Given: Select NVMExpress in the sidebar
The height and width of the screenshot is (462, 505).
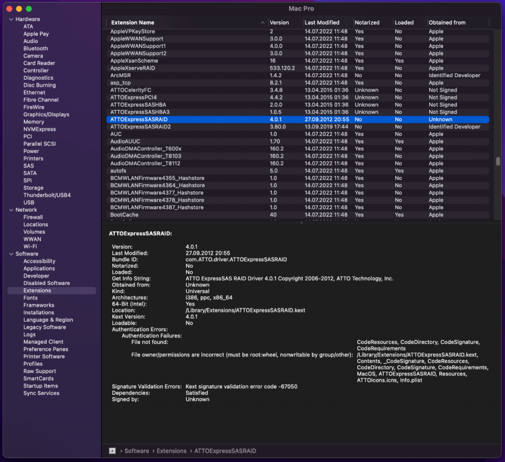Looking at the screenshot, I should tap(39, 130).
